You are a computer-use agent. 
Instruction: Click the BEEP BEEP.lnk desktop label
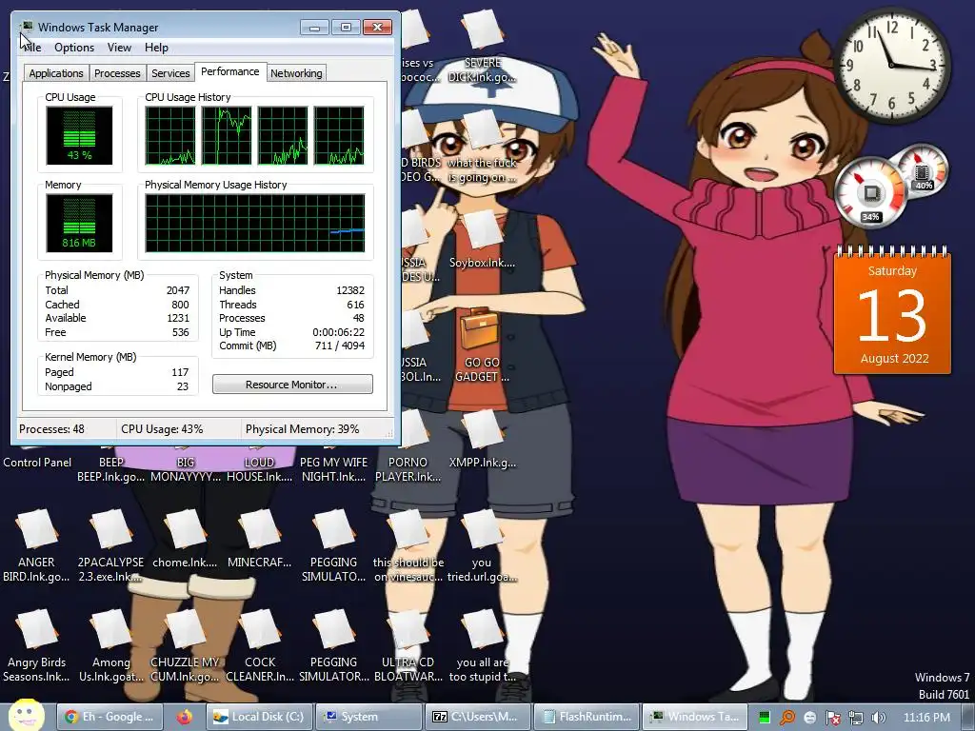tap(110, 469)
